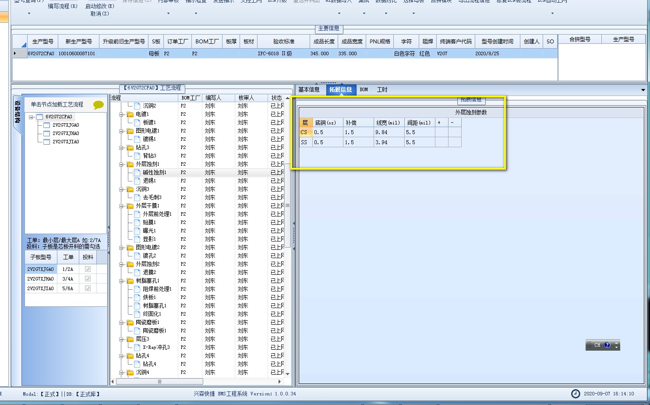
Task: Click the document icon of 贴膜1
Action: click(137, 222)
